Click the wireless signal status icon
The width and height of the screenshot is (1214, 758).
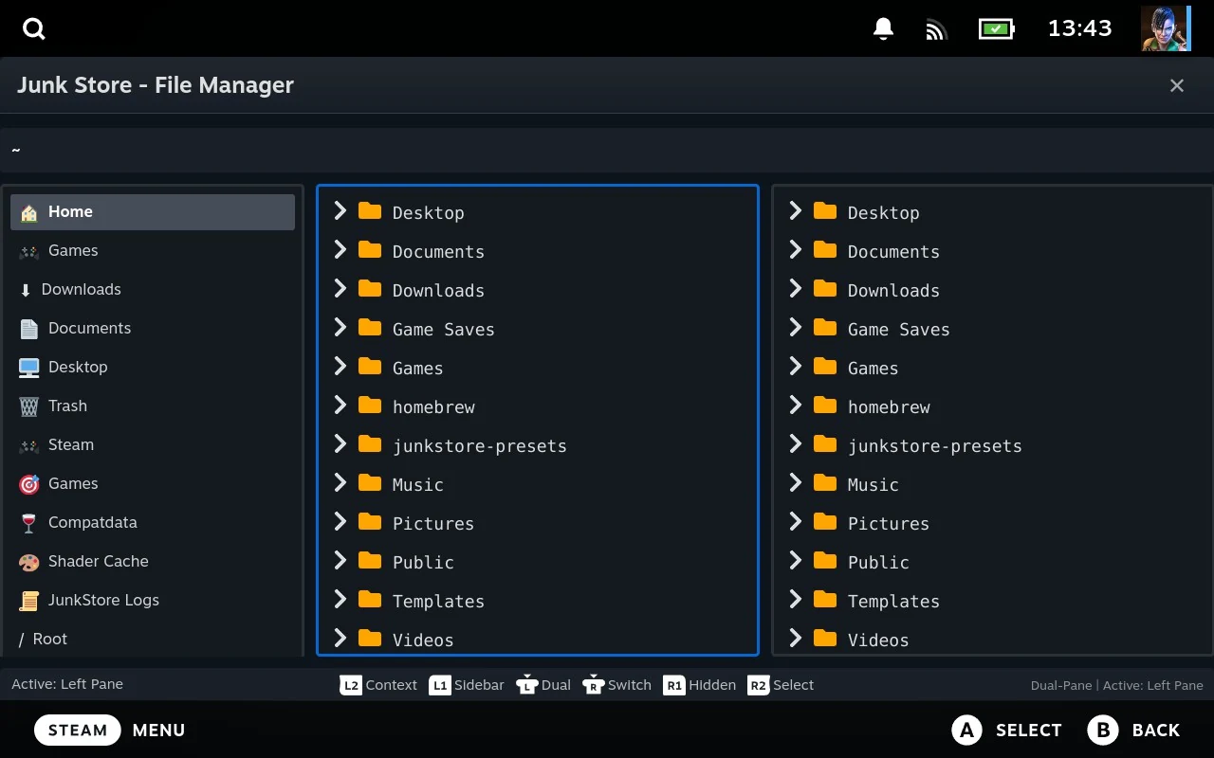936,29
